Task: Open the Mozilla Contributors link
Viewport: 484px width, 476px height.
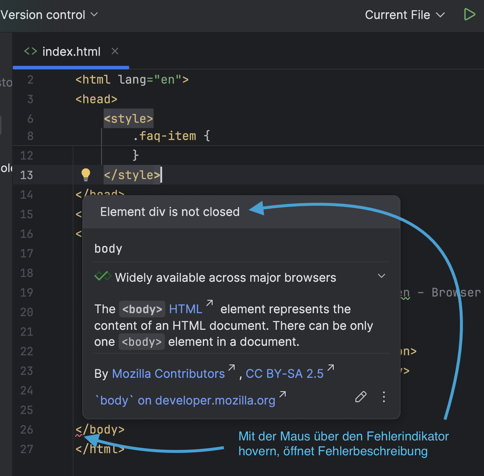Action: click(x=168, y=374)
